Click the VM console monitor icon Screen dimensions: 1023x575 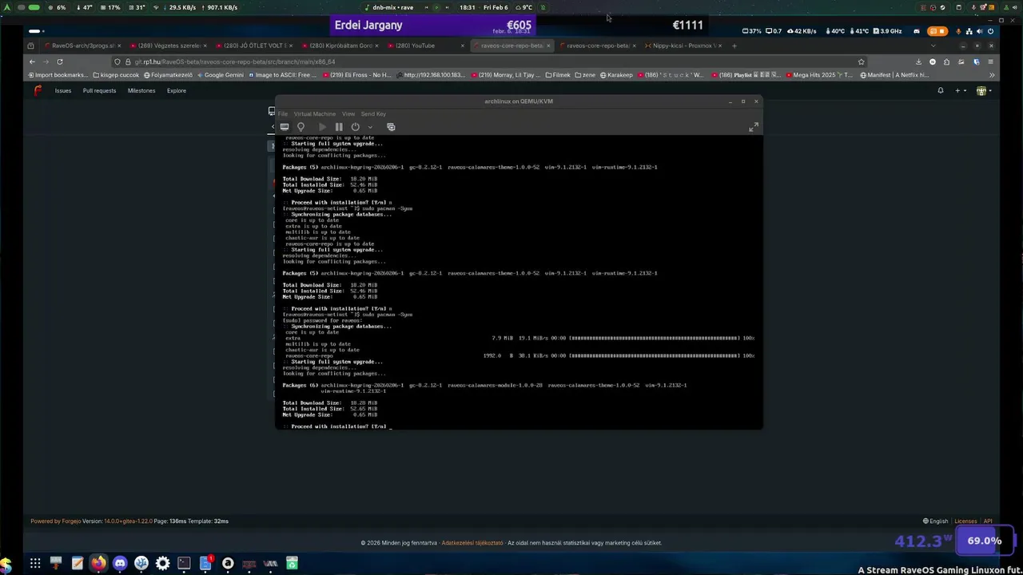tap(285, 127)
